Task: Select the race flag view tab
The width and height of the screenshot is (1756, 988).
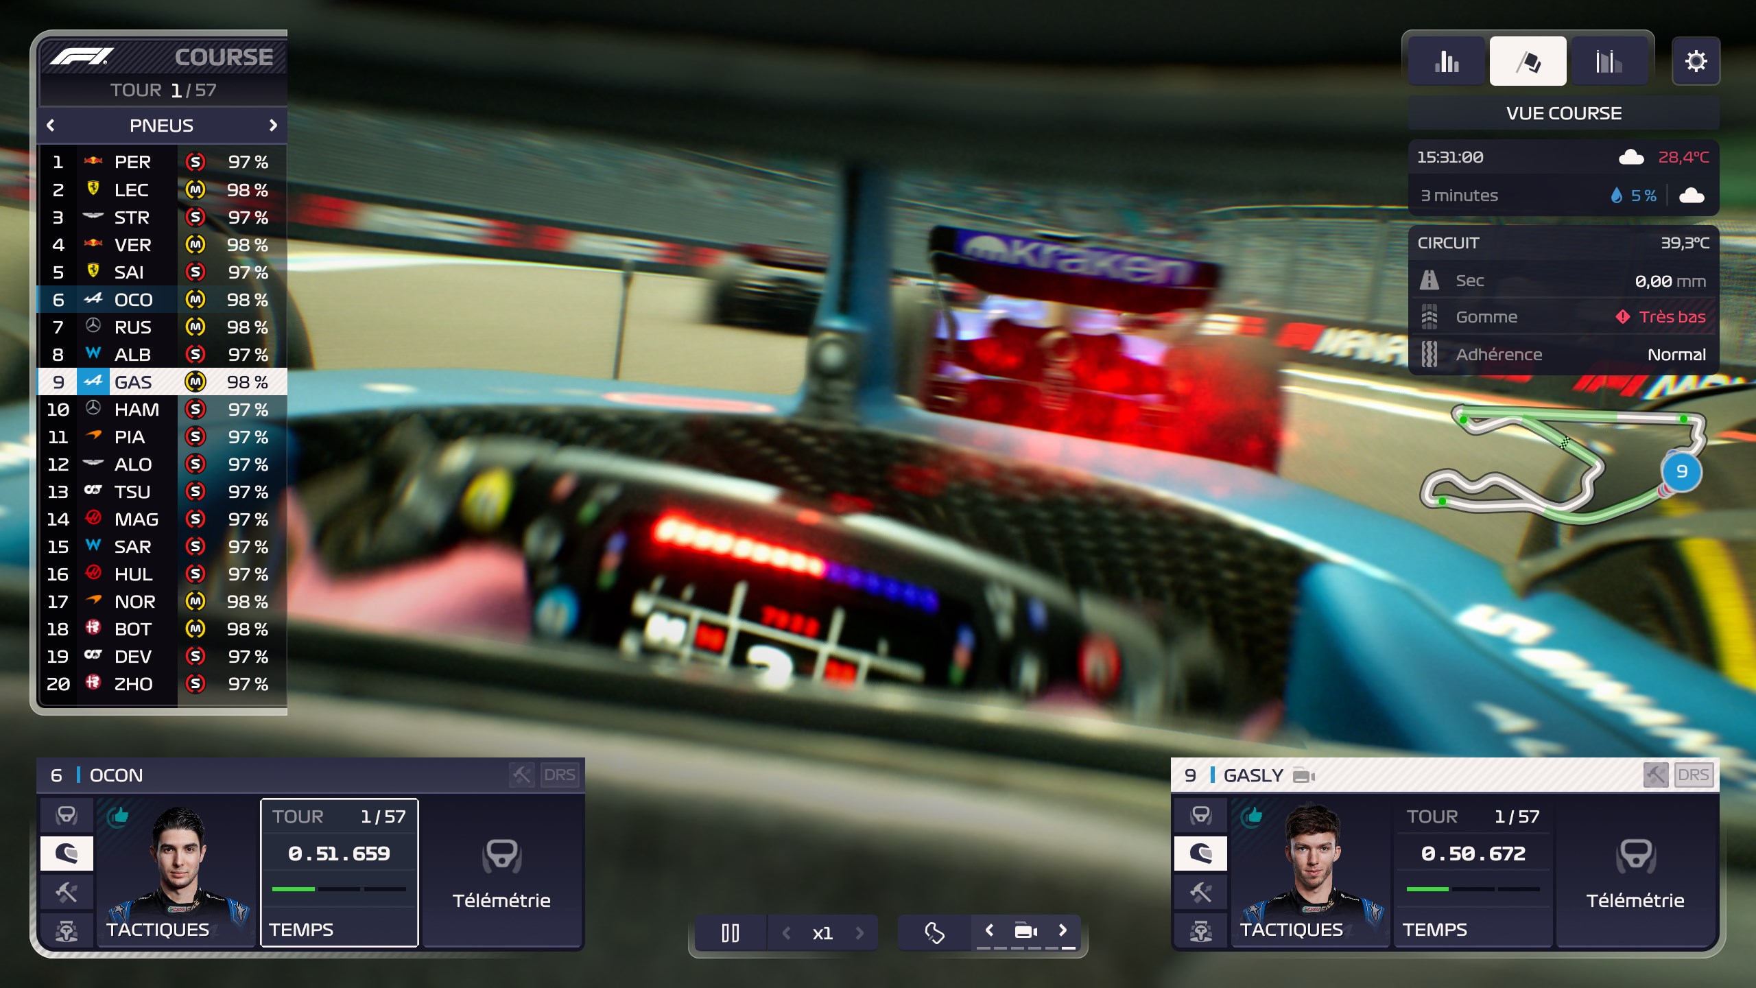Action: pyautogui.click(x=1528, y=61)
